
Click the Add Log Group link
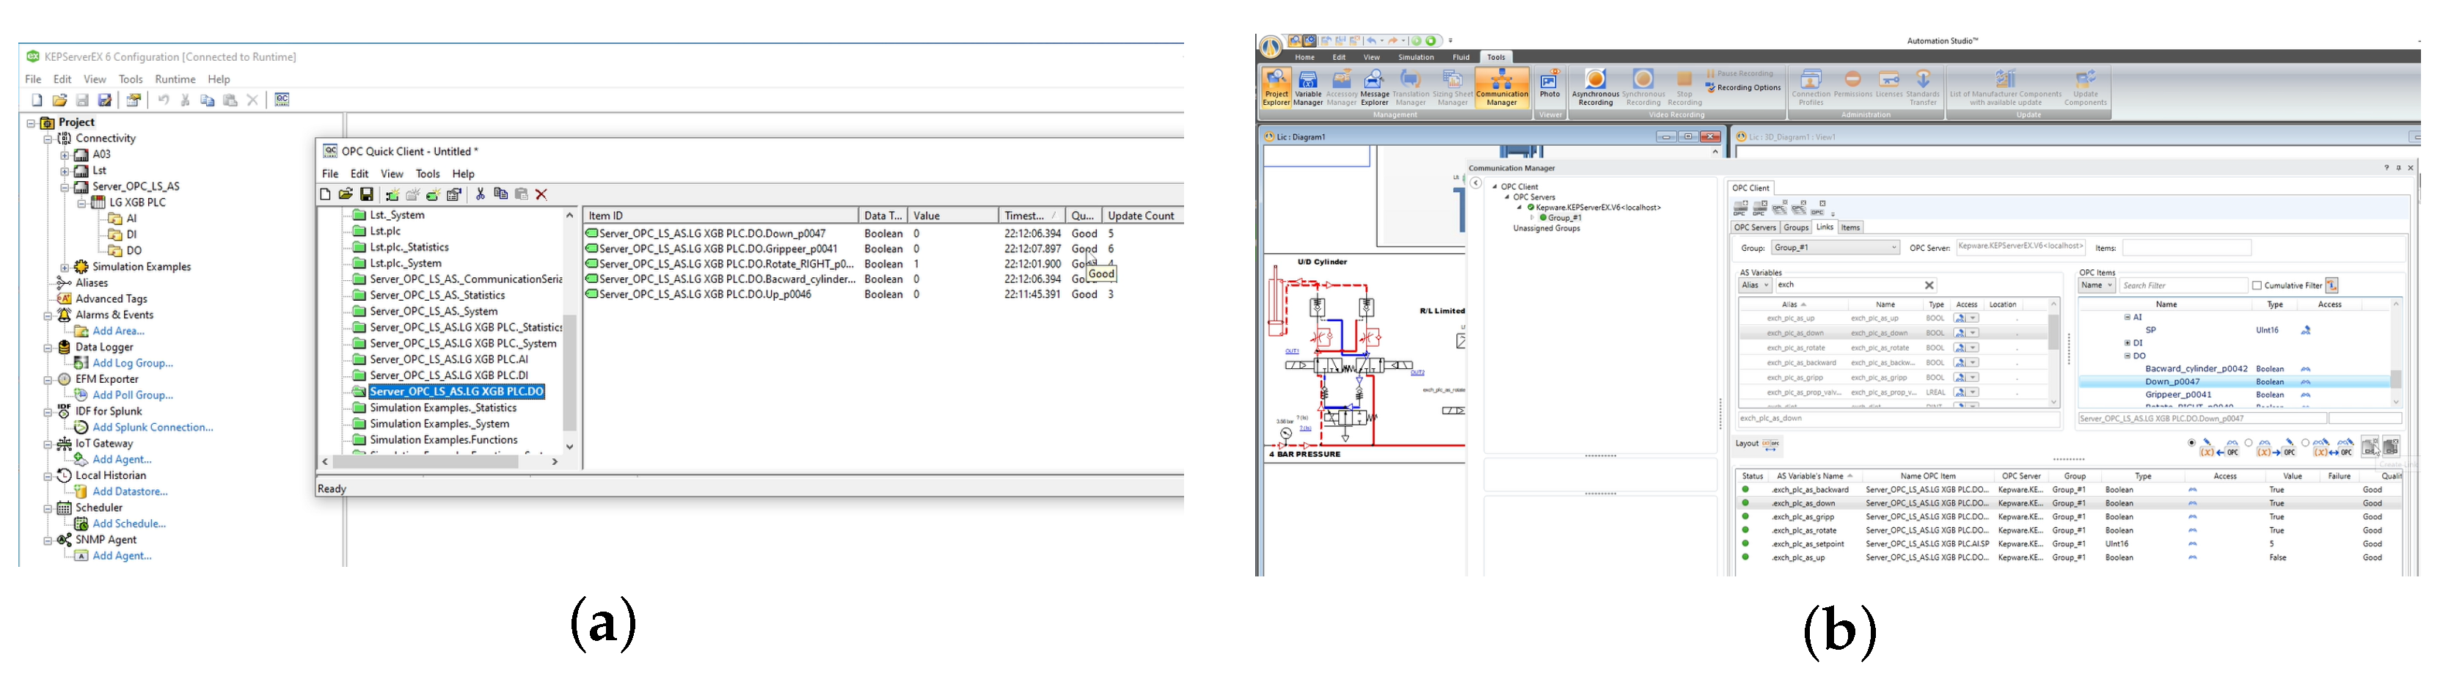click(x=133, y=363)
